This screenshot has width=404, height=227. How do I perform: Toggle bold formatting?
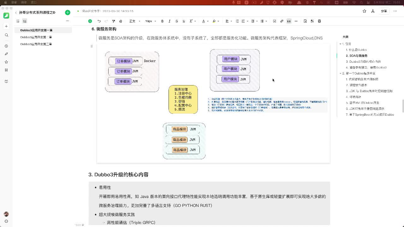point(163,21)
